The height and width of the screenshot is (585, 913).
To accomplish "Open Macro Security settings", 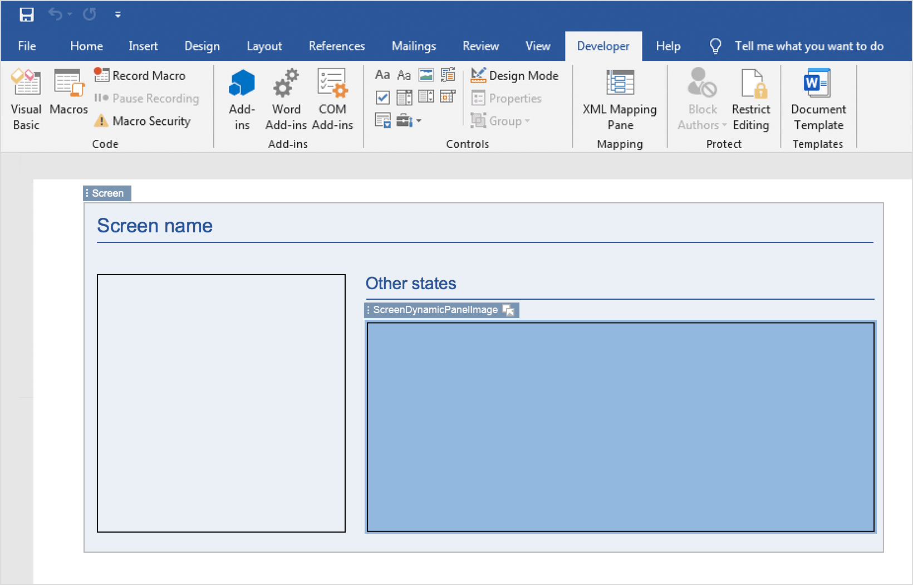I will point(143,121).
